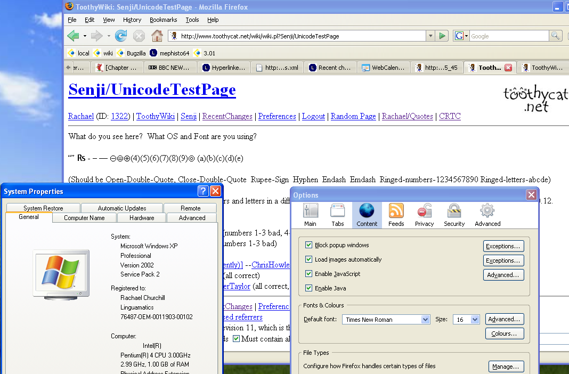
Task: Switch to the WebCalen... browser tab
Action: 384,68
